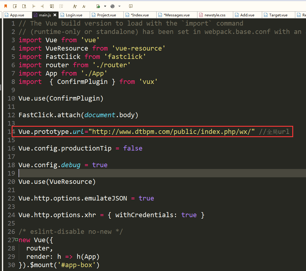Click line number 14 in gutter

pos(11,132)
